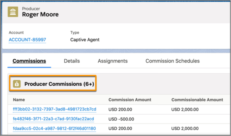Click the Commission Amount column header
The image size is (231, 136).
(x=130, y=100)
